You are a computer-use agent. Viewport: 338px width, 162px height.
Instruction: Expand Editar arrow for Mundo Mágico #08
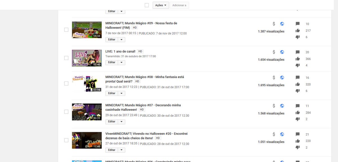click(x=121, y=93)
